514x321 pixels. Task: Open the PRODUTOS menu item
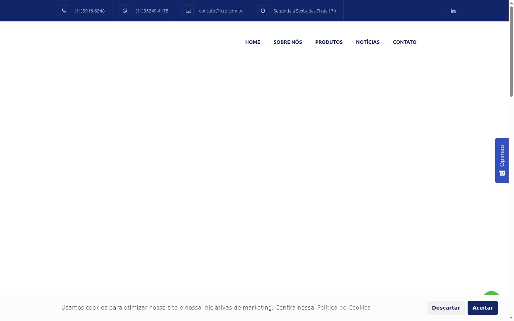(329, 42)
